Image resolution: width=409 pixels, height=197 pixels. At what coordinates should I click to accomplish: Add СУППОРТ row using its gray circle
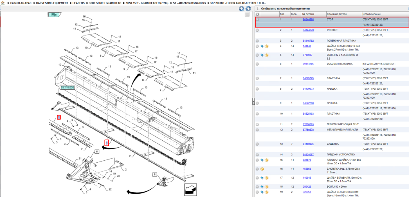point(257,30)
